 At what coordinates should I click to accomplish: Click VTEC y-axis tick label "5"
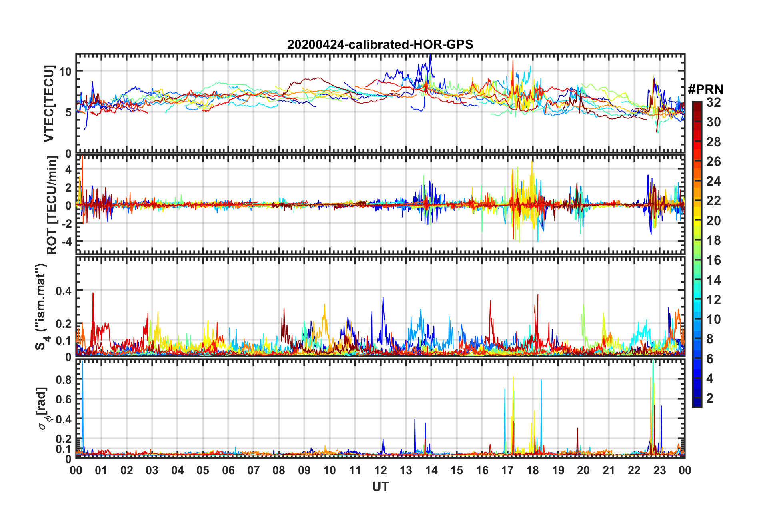pos(68,112)
